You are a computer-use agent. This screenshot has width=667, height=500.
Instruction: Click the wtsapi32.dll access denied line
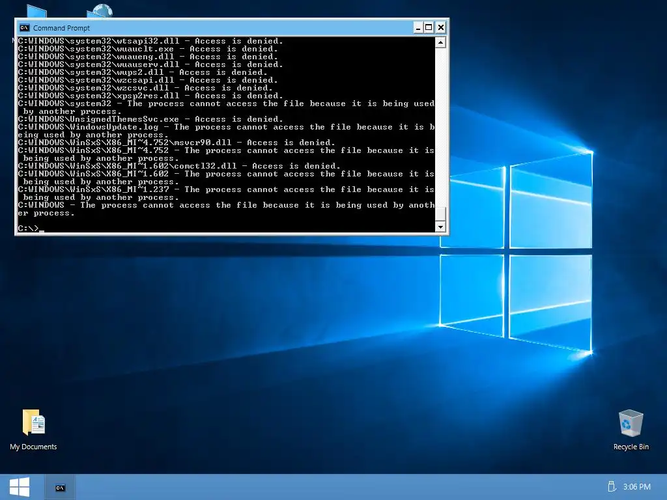150,41
